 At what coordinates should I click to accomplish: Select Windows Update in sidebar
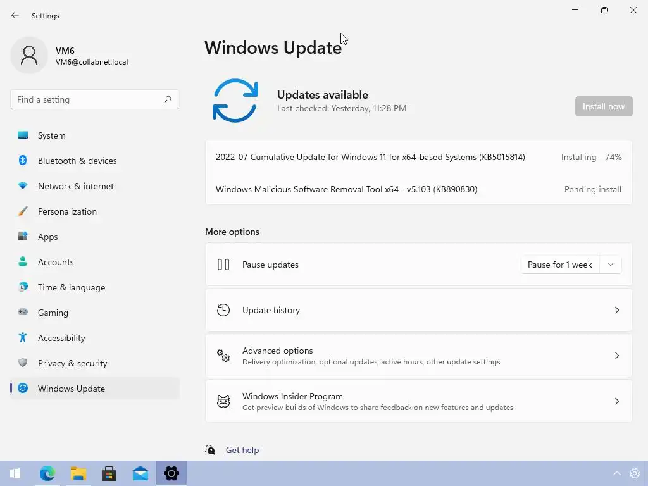(95, 389)
